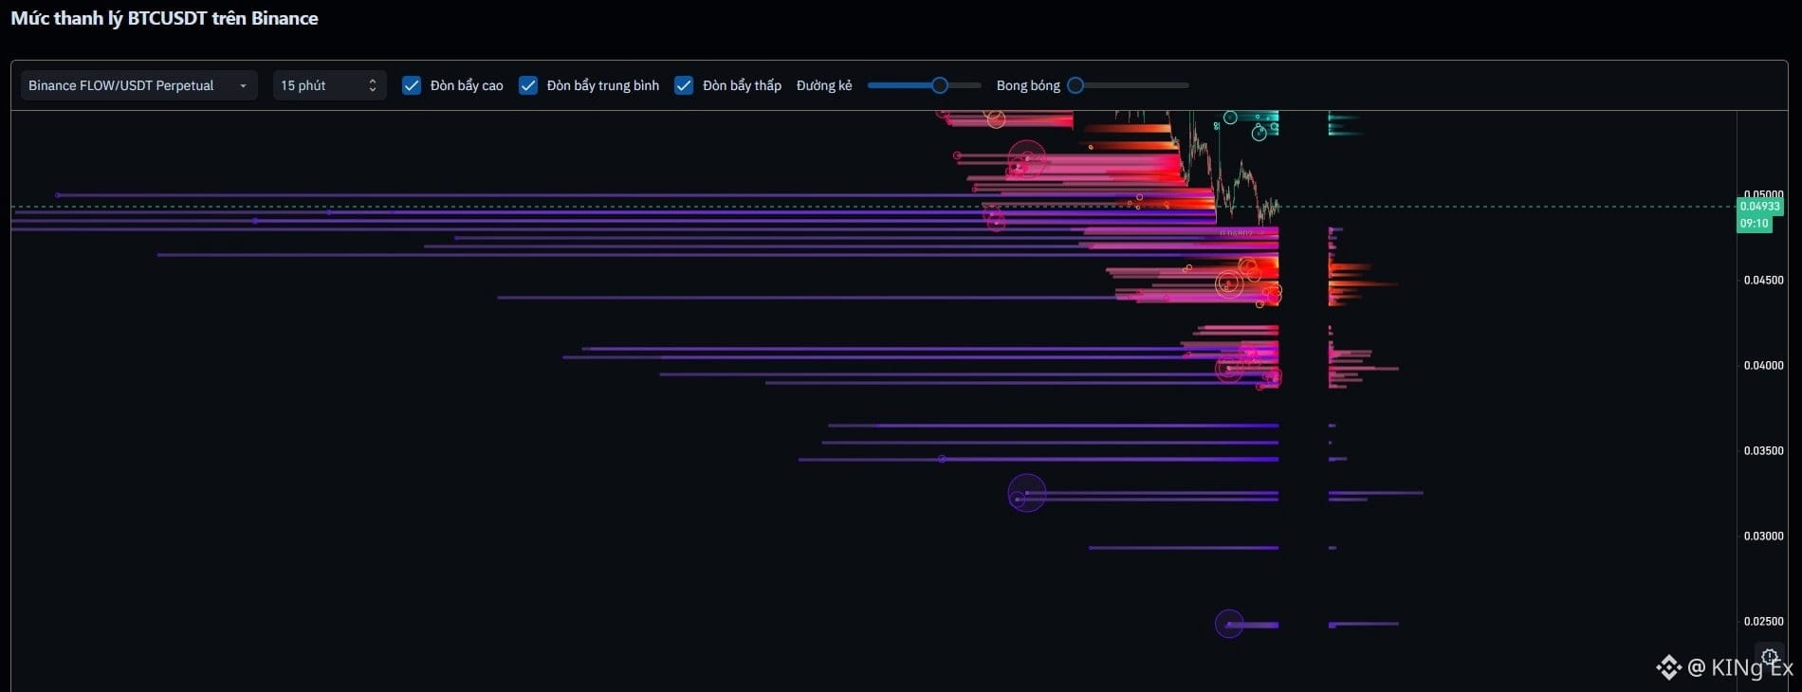Viewport: 1802px width, 692px height.
Task: Toggle the Đòn bẩy thấp checkbox
Action: 684,85
